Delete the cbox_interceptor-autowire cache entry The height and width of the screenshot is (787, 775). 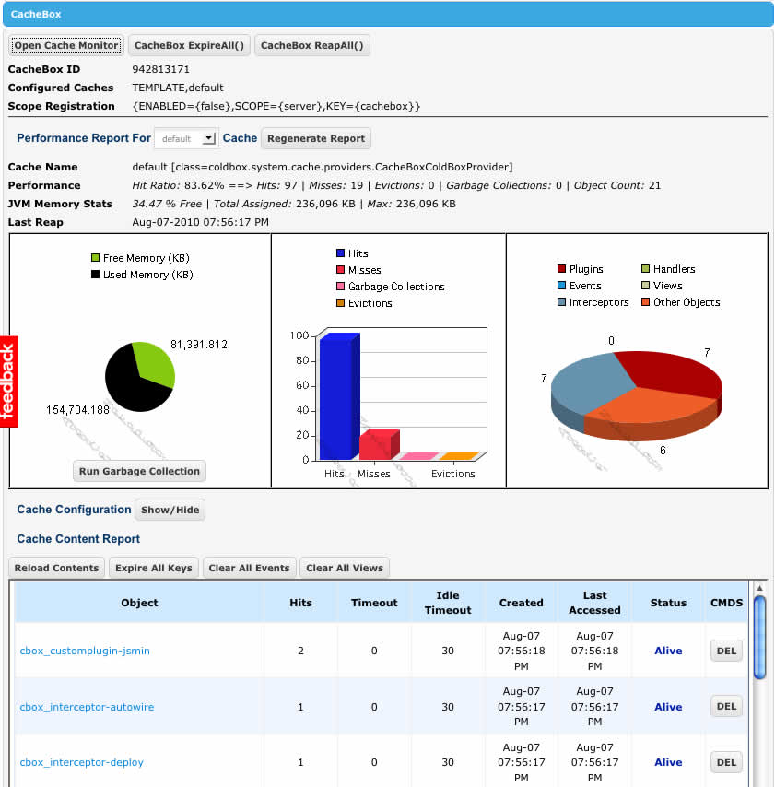coord(726,707)
